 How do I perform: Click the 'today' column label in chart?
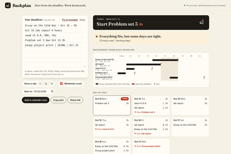(122, 56)
